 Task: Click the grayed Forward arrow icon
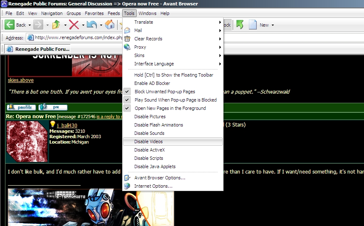(x=38, y=25)
